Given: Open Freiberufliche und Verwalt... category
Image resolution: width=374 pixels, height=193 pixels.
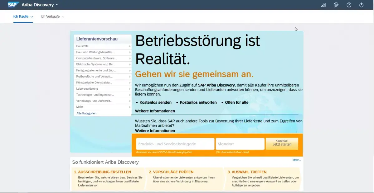Looking at the screenshot, I should 103,76.
